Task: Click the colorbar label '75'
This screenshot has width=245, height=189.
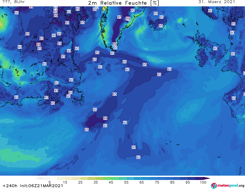Action: click(x=157, y=182)
